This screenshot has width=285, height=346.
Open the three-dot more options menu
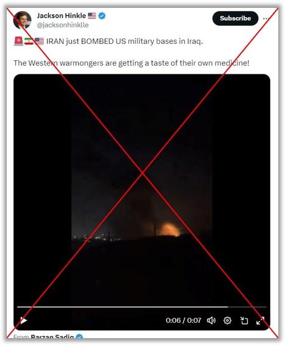pyautogui.click(x=265, y=18)
